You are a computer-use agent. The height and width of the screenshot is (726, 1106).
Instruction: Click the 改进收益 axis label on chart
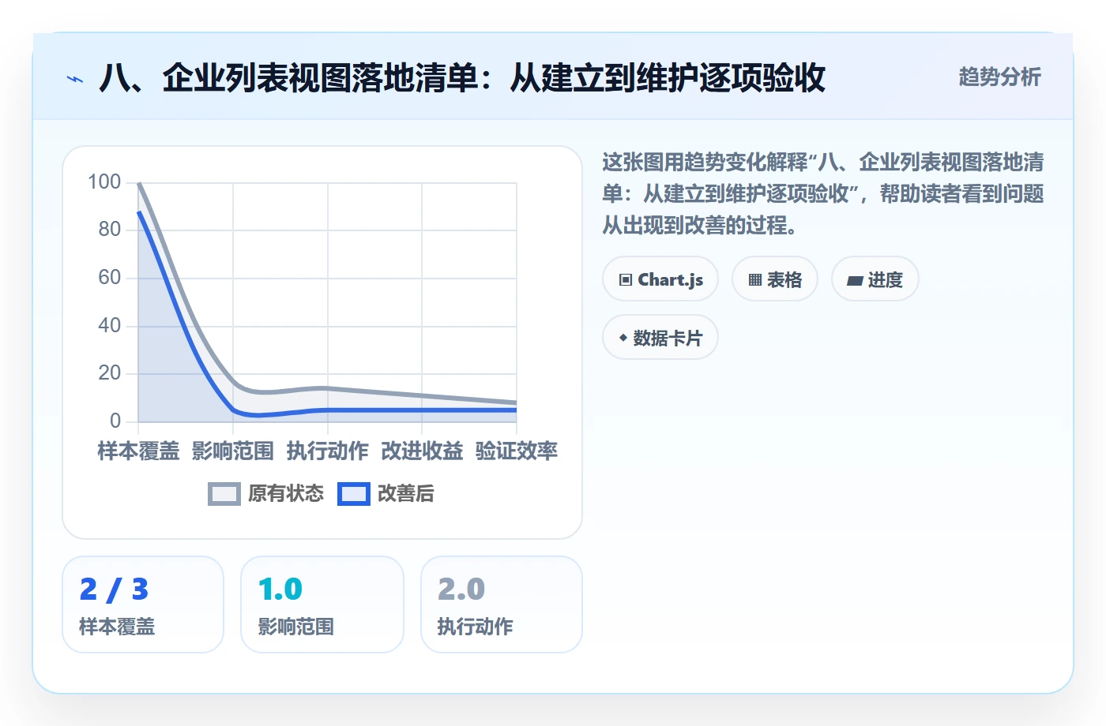tap(422, 451)
